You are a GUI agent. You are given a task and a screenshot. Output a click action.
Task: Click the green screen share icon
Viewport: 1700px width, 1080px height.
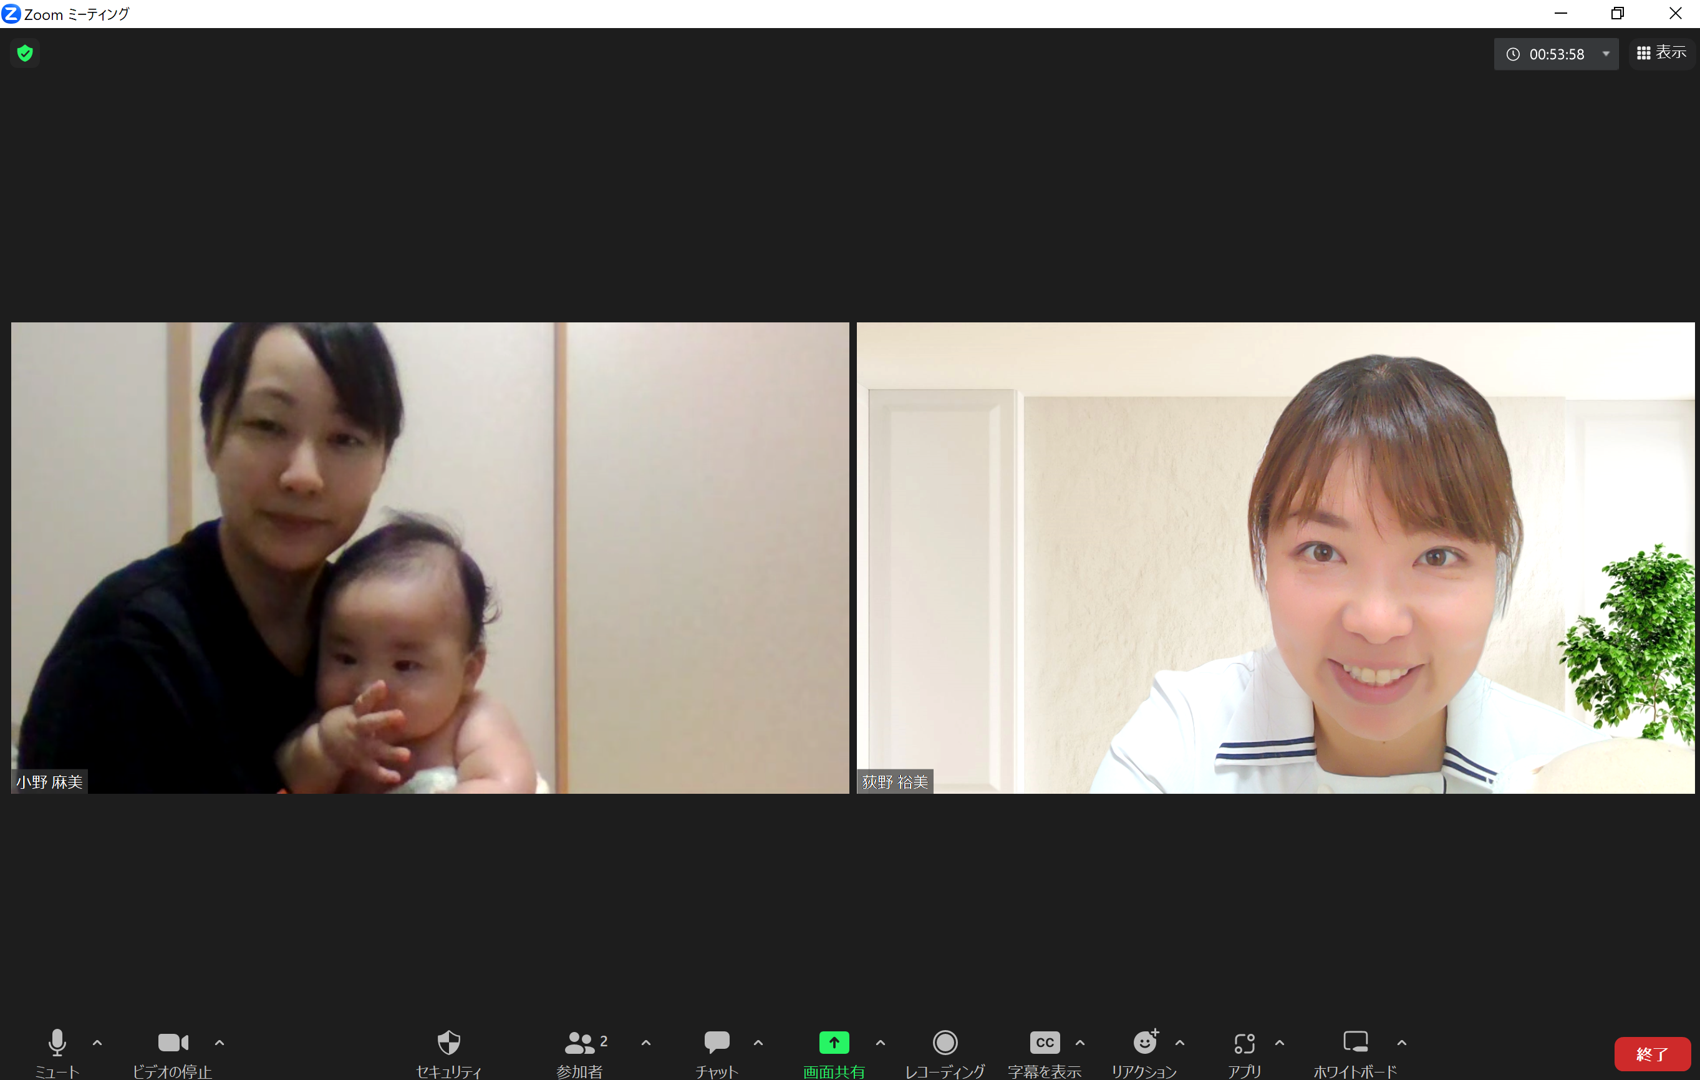[834, 1042]
